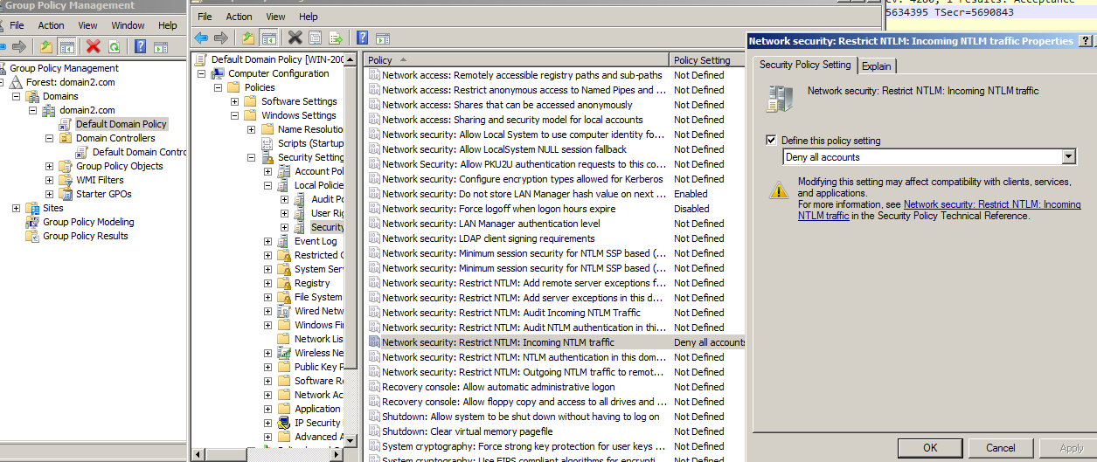Click the Group Policy Results icon
Screen dimensions: 1097x462
[33, 236]
